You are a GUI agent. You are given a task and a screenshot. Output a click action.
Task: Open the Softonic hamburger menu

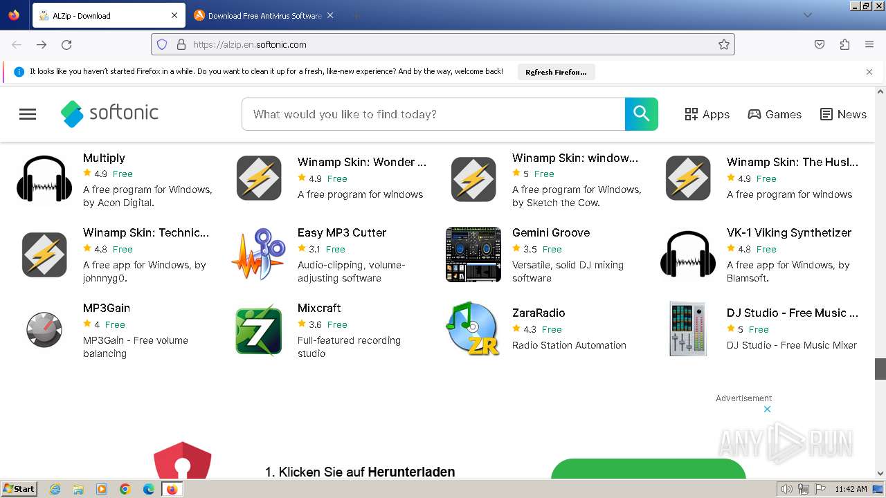28,114
